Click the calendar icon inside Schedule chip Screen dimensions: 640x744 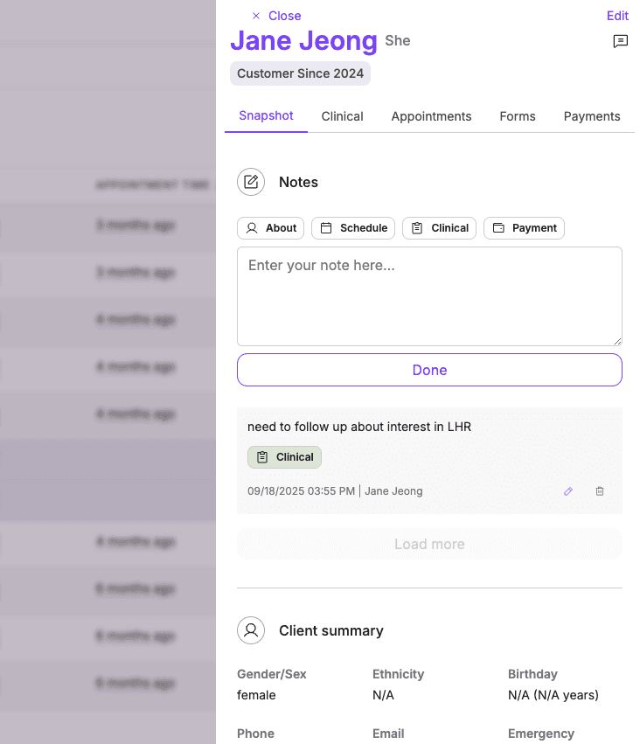pos(329,227)
